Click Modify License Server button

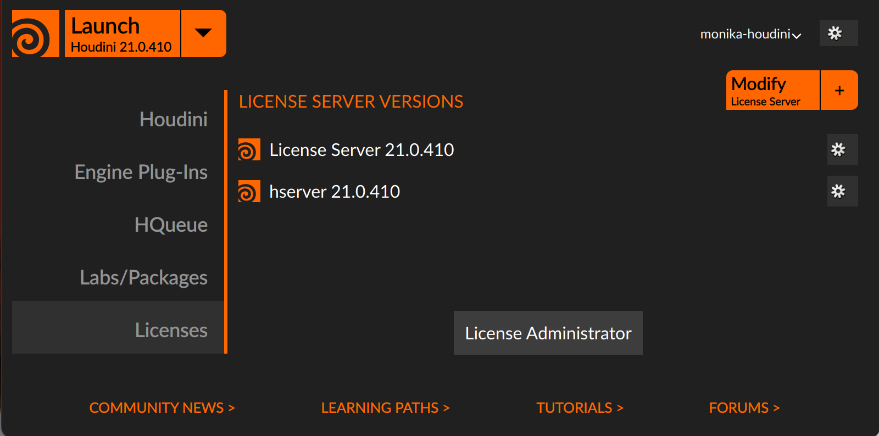tap(773, 90)
